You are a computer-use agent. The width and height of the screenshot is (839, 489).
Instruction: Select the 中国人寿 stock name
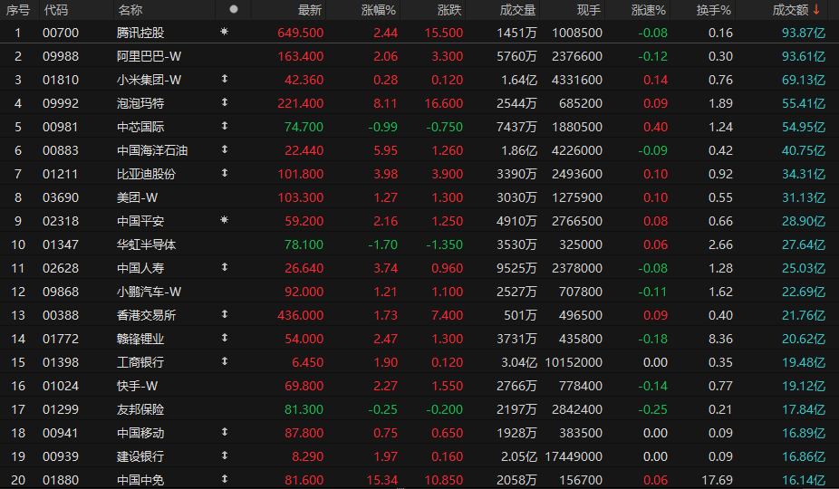pyautogui.click(x=140, y=268)
